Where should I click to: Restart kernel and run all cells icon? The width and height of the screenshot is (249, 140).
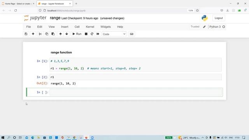pyautogui.click(x=98, y=34)
